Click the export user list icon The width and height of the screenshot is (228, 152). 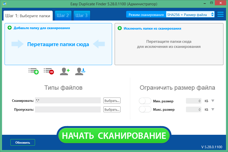coord(80,71)
